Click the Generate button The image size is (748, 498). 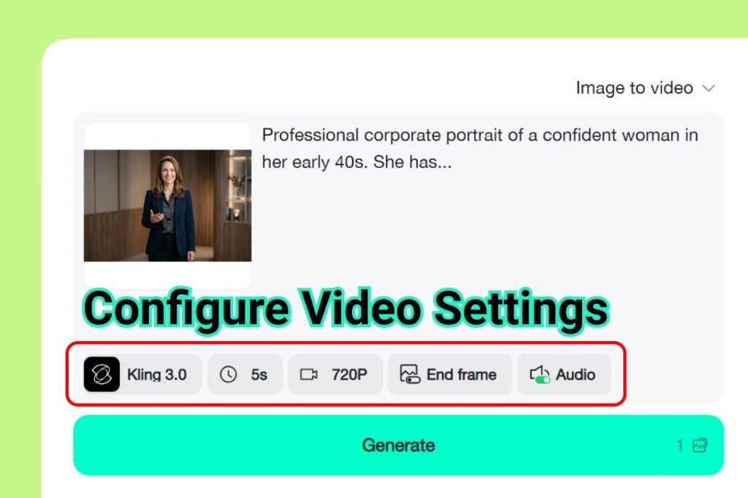coord(399,445)
